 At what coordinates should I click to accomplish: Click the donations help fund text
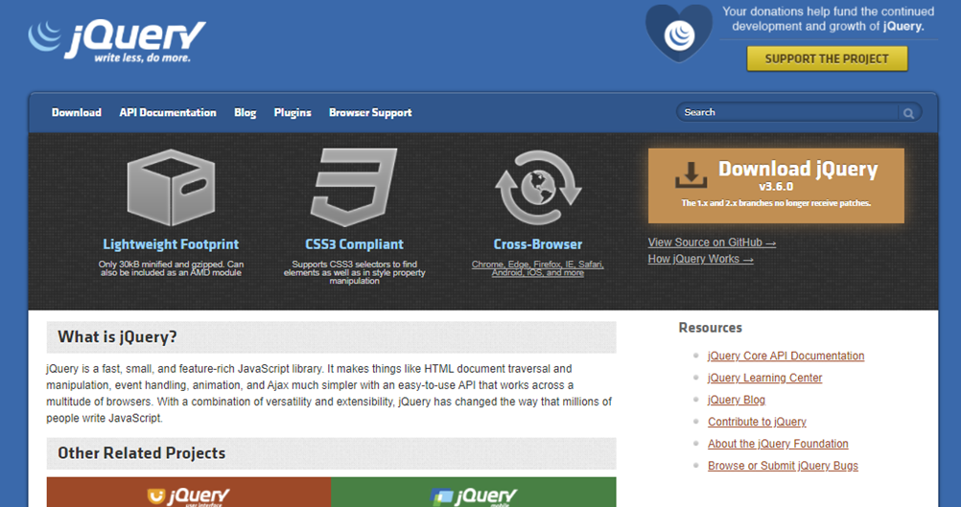(828, 19)
